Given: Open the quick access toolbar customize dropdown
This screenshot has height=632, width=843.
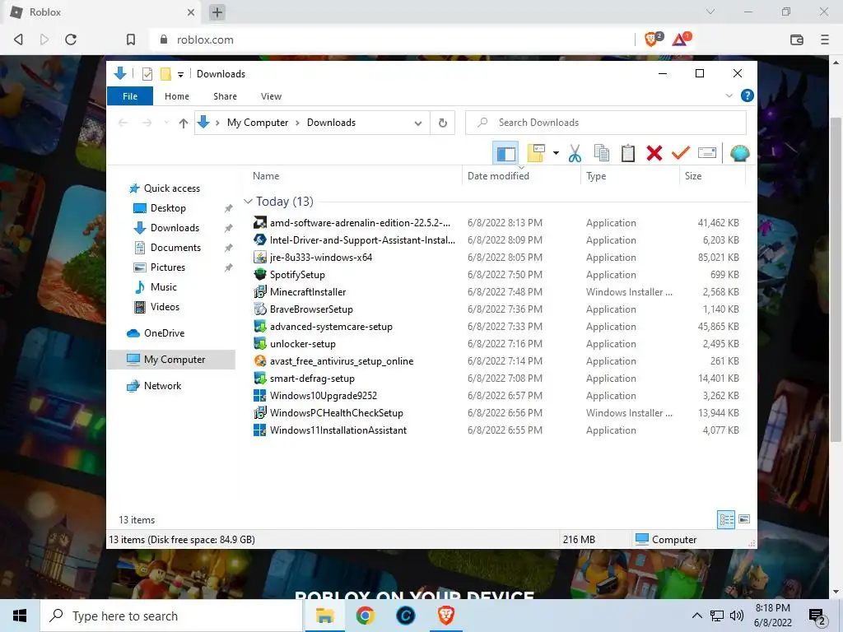Looking at the screenshot, I should pos(180,74).
